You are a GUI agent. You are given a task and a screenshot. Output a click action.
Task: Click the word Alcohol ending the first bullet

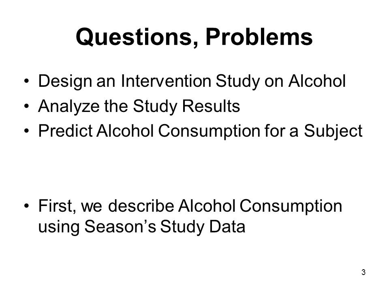[317, 81]
